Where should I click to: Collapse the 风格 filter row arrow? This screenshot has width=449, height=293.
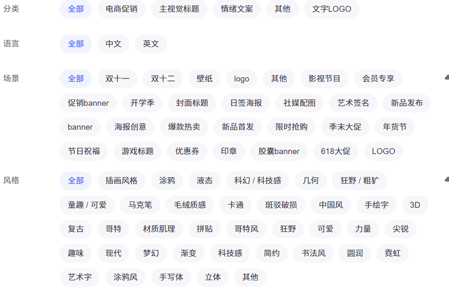click(x=446, y=180)
